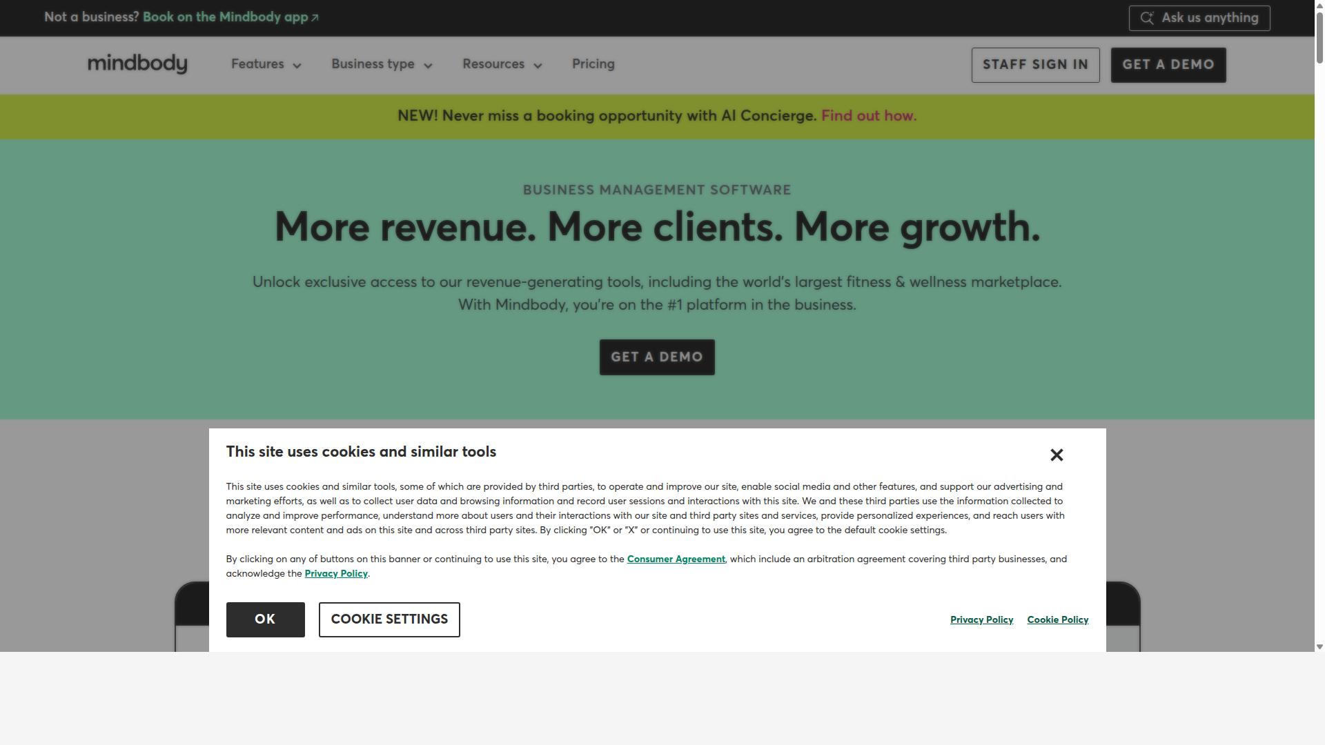Click the mindbody logo
Viewport: 1325px width, 745px height.
click(x=137, y=63)
